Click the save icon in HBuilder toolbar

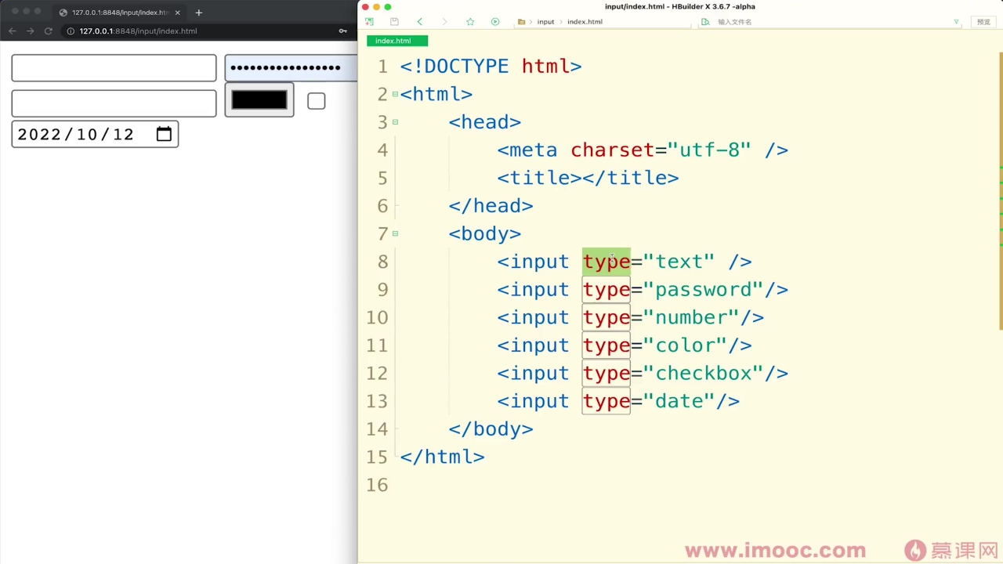(394, 22)
